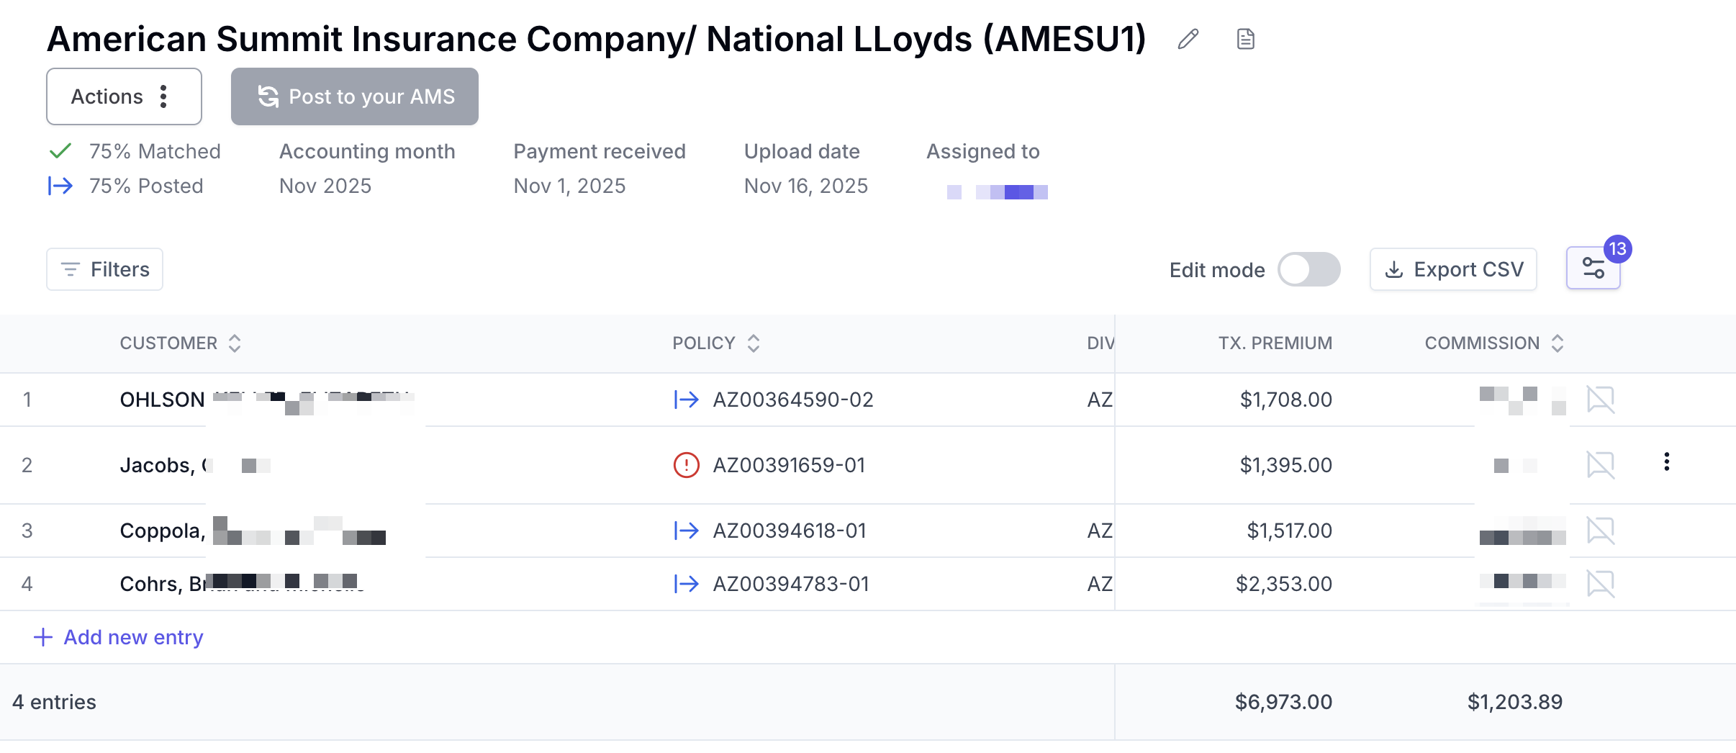
Task: Click the $1,708.00 premium cell
Action: click(1286, 400)
